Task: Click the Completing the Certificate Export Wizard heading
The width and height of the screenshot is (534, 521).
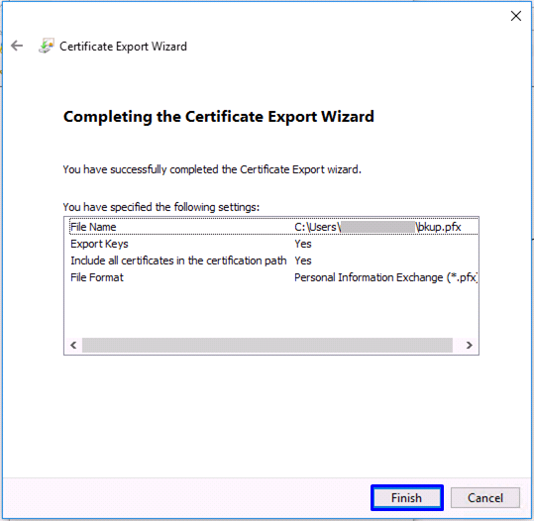Action: tap(219, 117)
